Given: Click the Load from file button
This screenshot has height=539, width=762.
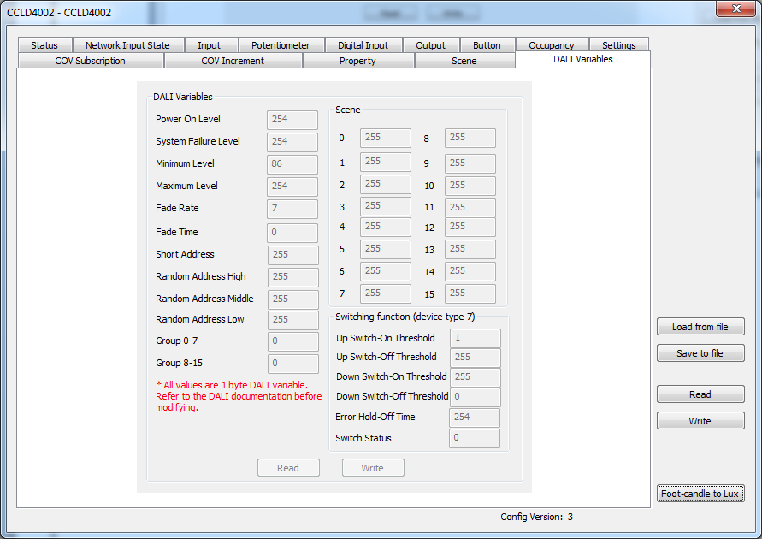Looking at the screenshot, I should coord(700,327).
